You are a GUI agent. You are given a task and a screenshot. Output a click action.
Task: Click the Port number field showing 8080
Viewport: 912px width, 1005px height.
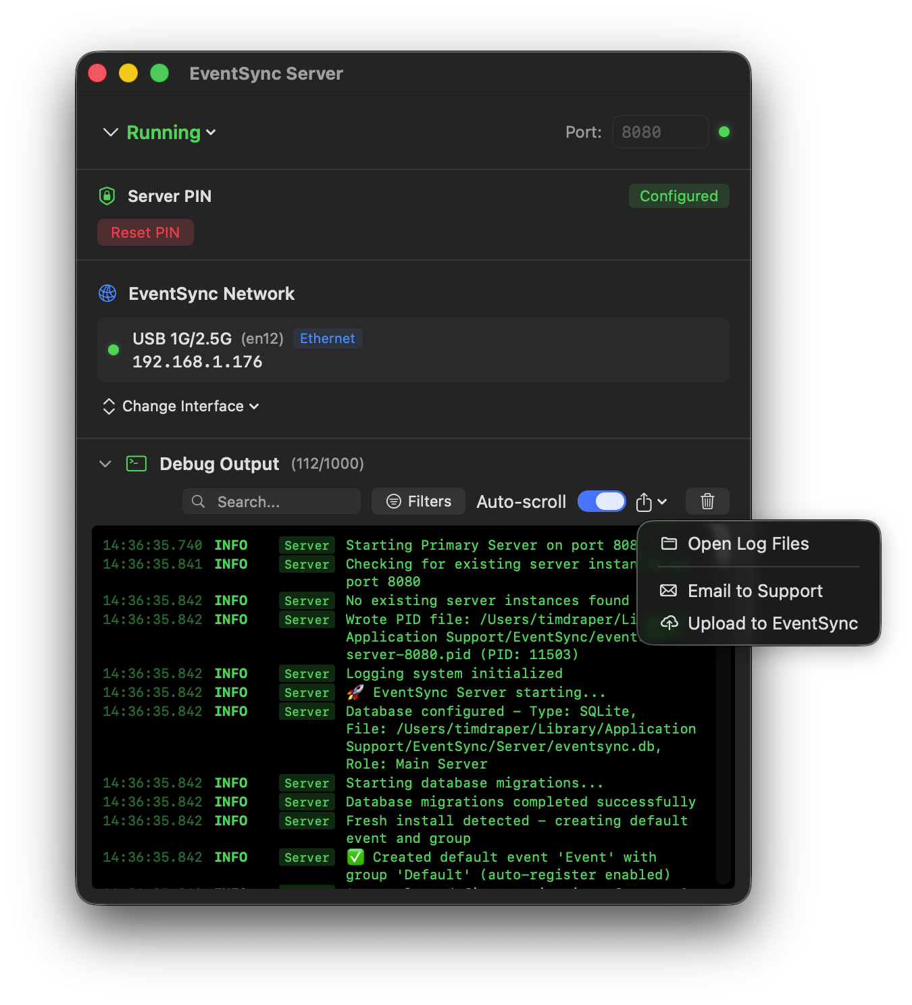pyautogui.click(x=660, y=132)
